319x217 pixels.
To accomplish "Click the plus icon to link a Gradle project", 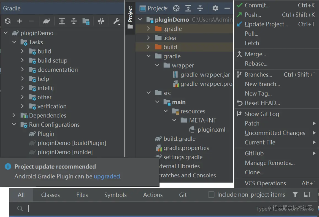I will [20, 21].
